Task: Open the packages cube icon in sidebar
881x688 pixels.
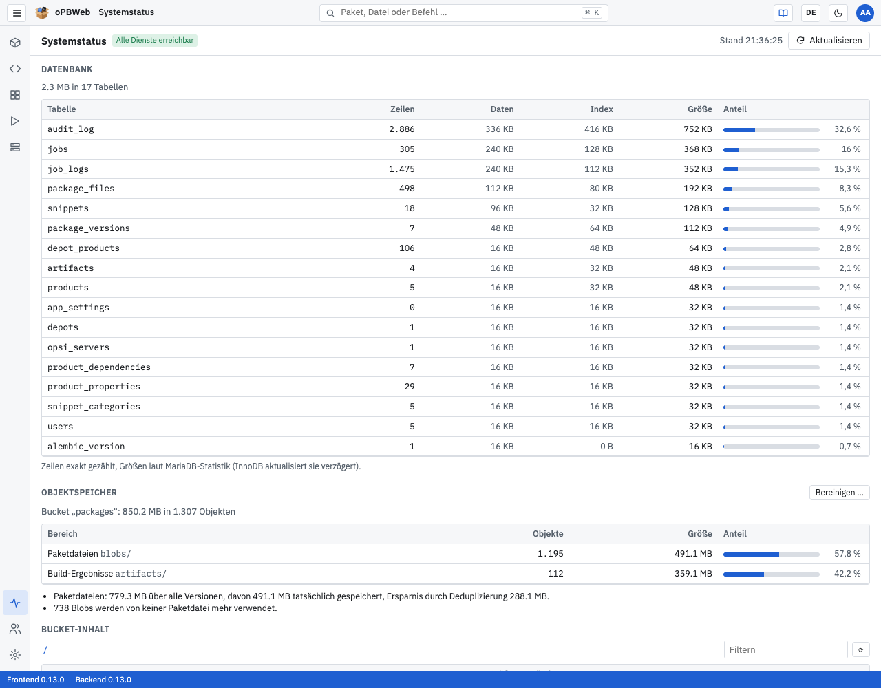Action: coord(15,43)
